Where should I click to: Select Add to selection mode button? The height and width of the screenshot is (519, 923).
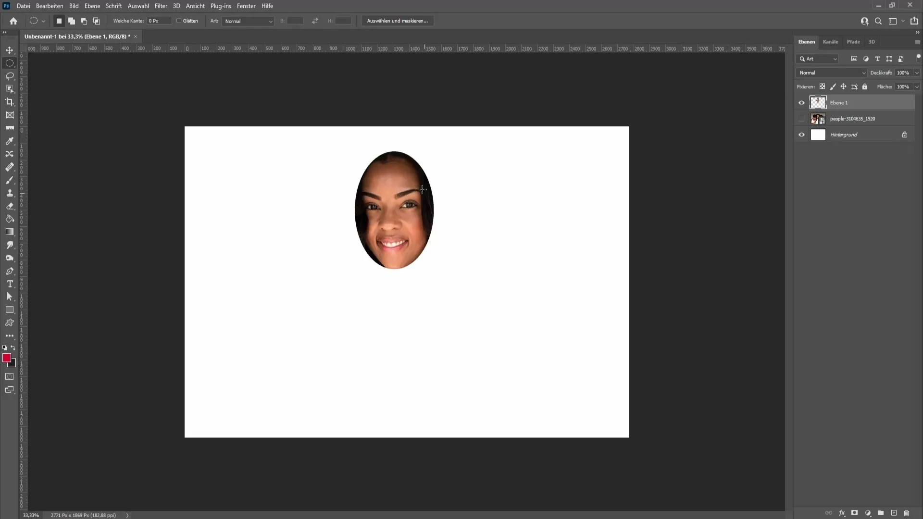(x=72, y=21)
